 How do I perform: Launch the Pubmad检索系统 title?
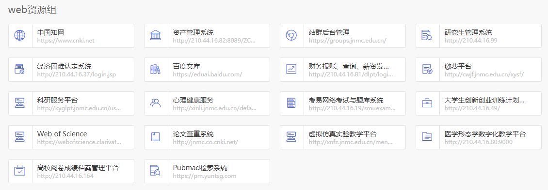point(200,168)
